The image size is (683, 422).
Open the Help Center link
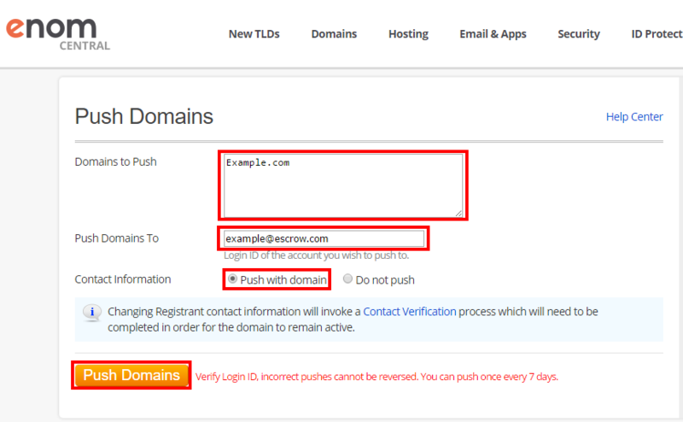click(633, 117)
